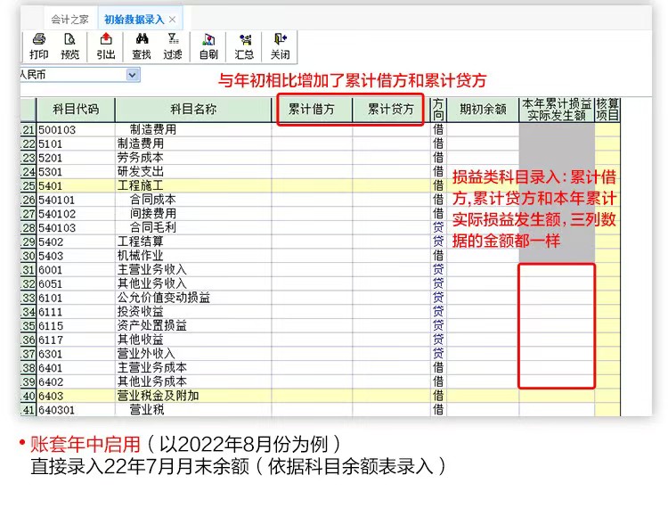Viewport: 668px width, 516px height.
Task: Open 预览 (Preview) from the toolbar
Action: [69, 45]
